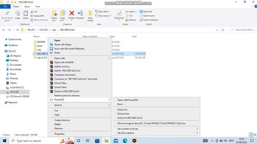The height and width of the screenshot is (144, 257).
Task: Switch to the View ribbon tab
Action: click(37, 6)
